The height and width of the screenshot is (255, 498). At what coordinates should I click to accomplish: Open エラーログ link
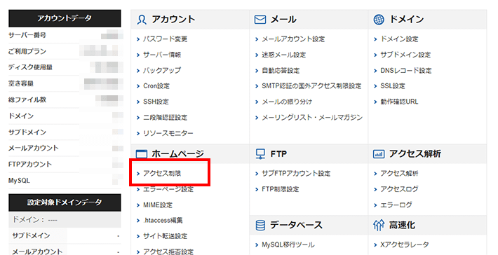tap(396, 205)
